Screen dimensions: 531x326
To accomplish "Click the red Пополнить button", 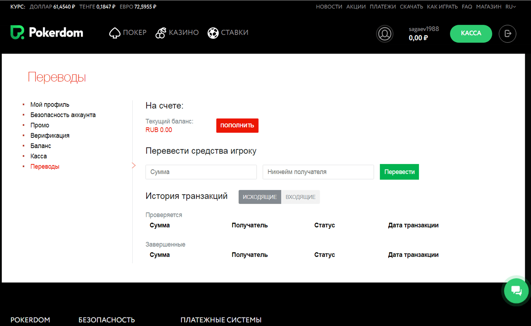I will tap(237, 125).
